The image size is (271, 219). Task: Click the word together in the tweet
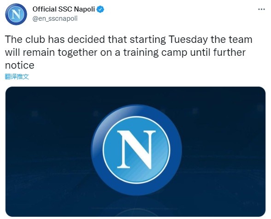click(77, 53)
